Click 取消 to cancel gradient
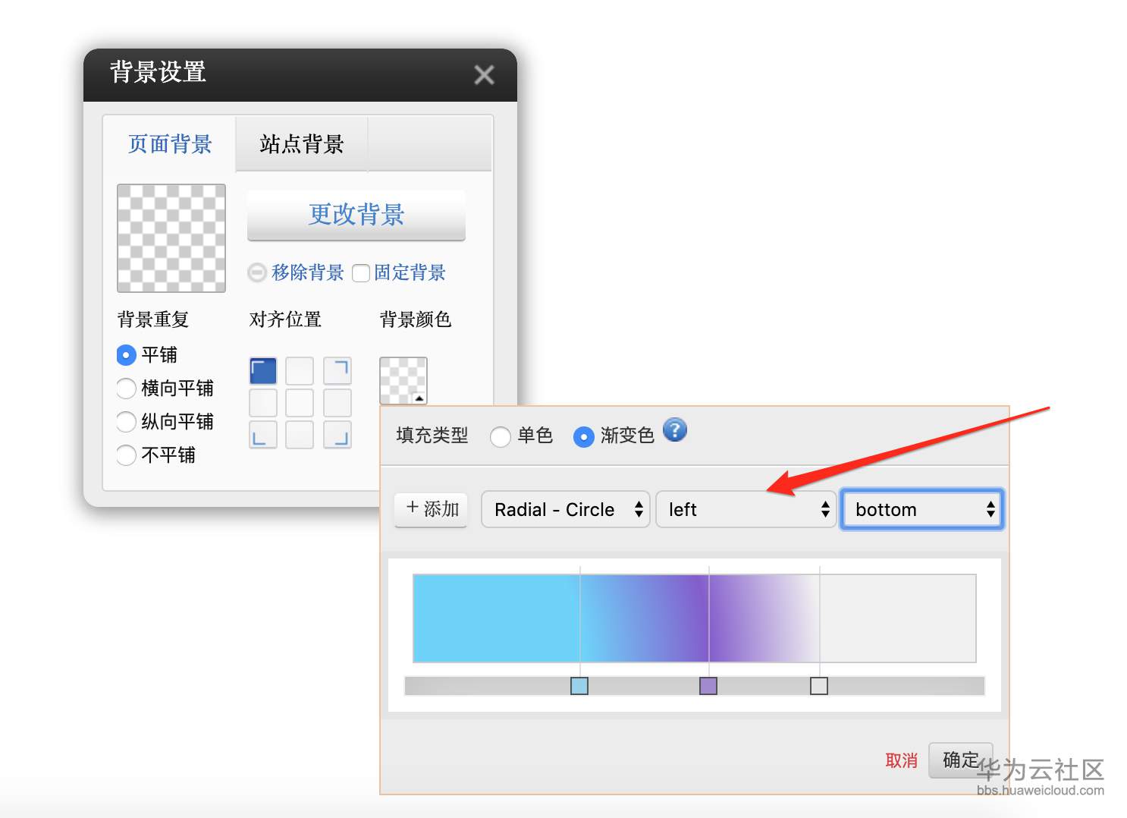 click(x=902, y=760)
